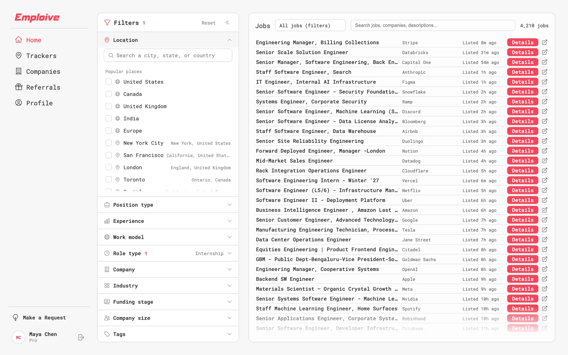
Task: Open external link for Anthropic Staff Software Engineer
Action: point(545,72)
